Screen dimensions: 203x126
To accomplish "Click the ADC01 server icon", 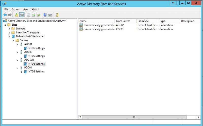I will click(x=22, y=44).
